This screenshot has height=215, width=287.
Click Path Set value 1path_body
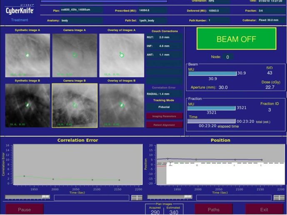tap(147, 20)
